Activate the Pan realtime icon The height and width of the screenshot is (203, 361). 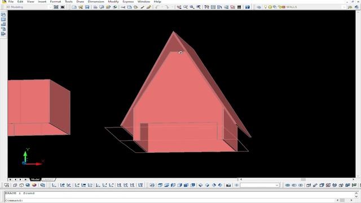[x=179, y=7]
